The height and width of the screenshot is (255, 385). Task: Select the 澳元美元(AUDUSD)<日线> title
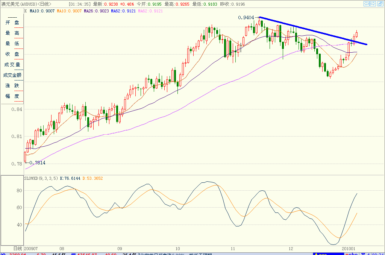(x=26, y=4)
